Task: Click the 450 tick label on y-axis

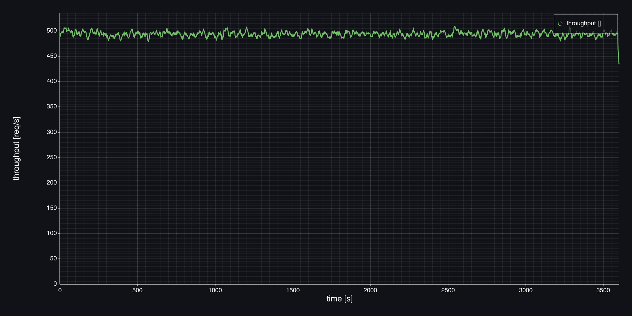Action: coord(52,56)
